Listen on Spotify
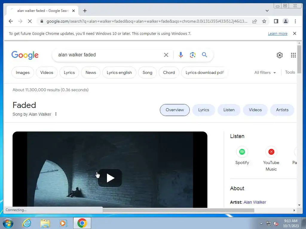306x229 pixels. (242, 156)
